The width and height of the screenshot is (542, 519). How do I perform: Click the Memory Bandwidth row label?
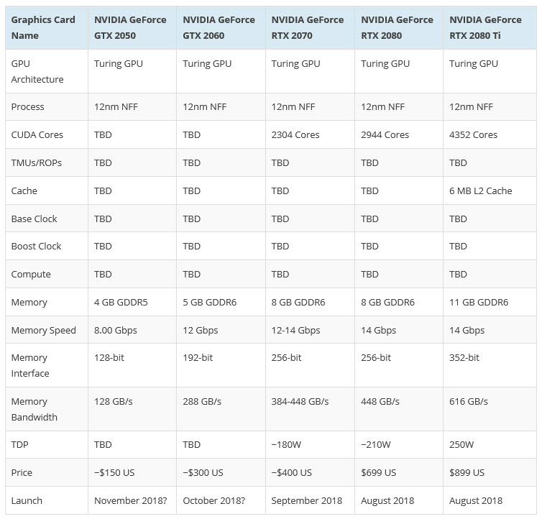[35, 409]
